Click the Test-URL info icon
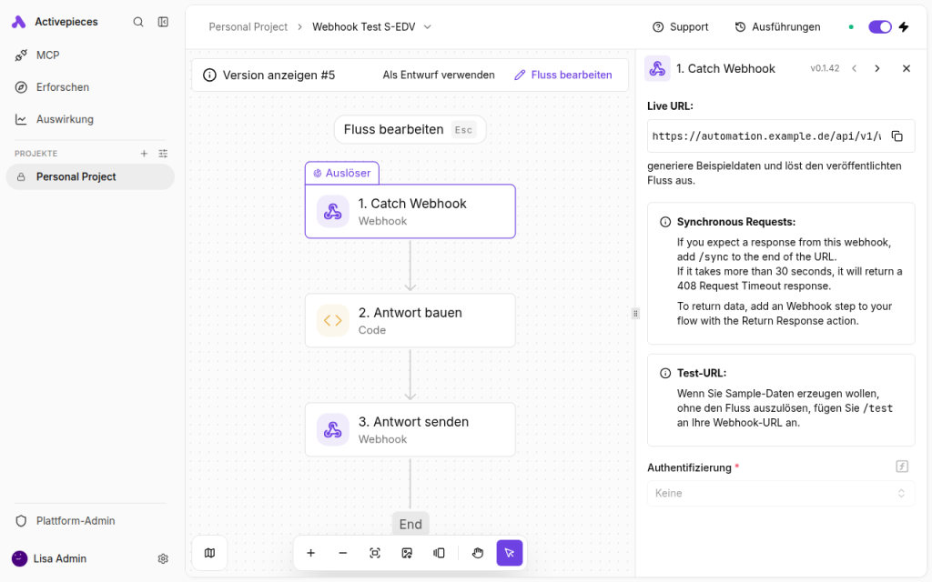Viewport: 932px width, 582px height. click(665, 374)
